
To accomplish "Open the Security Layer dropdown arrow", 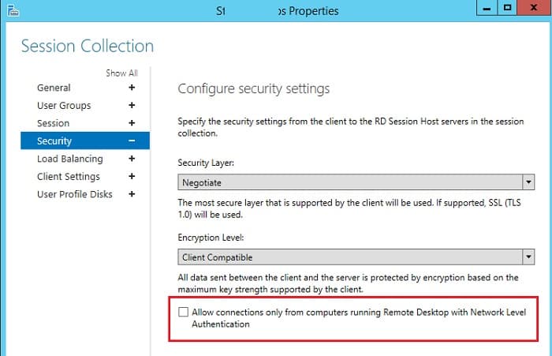I will coord(528,182).
